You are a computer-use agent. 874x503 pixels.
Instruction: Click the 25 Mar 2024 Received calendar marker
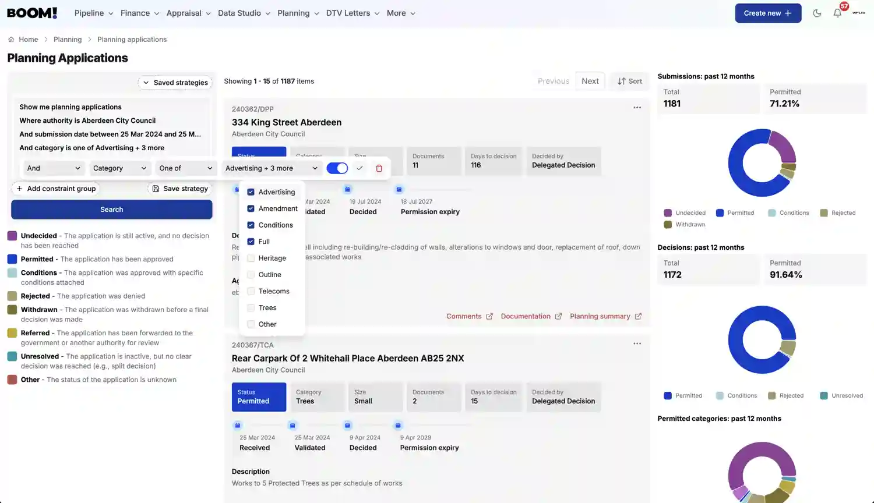(237, 426)
